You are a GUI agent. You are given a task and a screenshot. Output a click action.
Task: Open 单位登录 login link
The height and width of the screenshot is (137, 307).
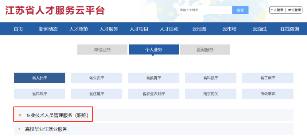coord(294,10)
